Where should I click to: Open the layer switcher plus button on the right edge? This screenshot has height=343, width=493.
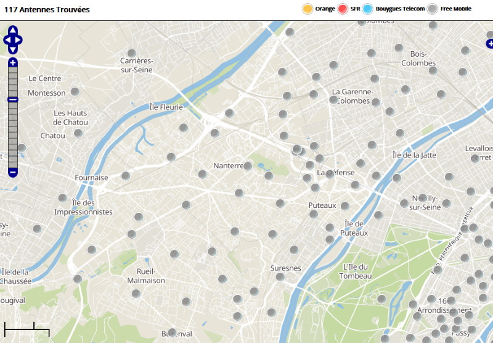coord(490,44)
